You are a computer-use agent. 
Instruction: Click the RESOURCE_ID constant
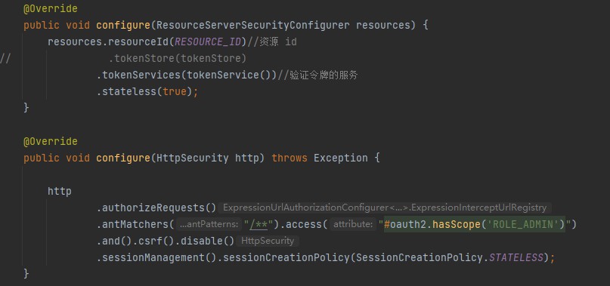[208, 42]
